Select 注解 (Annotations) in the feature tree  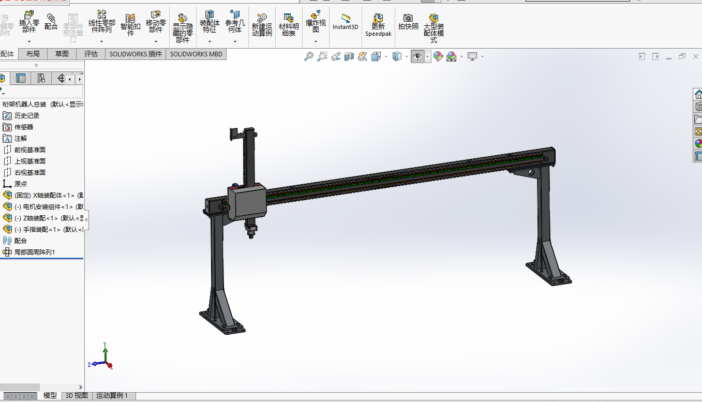coord(21,139)
